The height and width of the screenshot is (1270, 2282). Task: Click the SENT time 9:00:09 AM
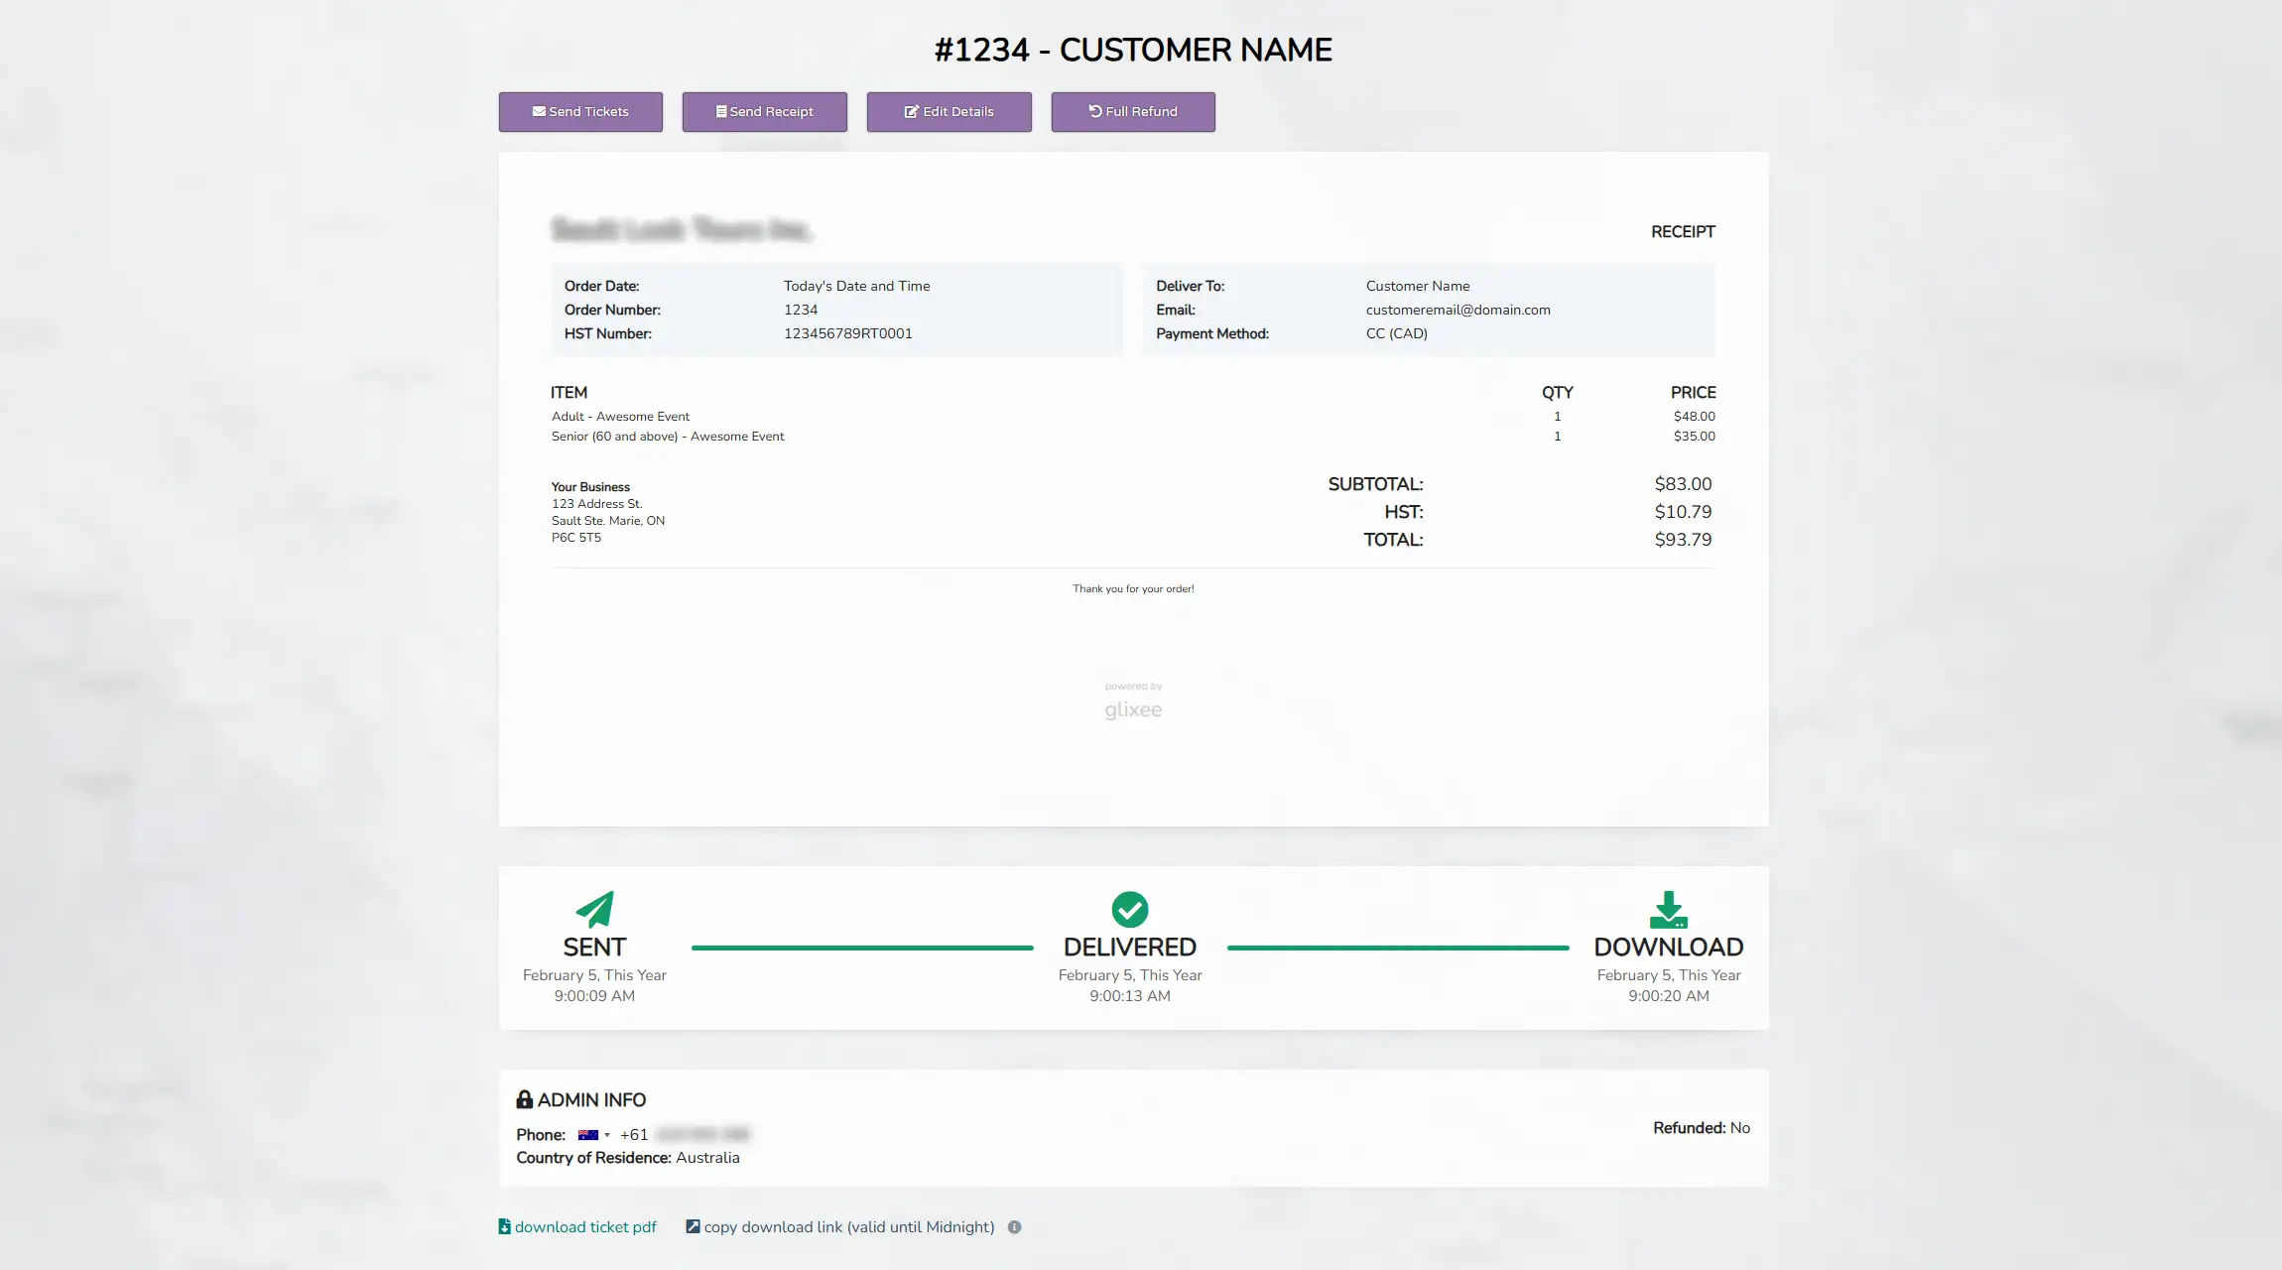click(594, 996)
